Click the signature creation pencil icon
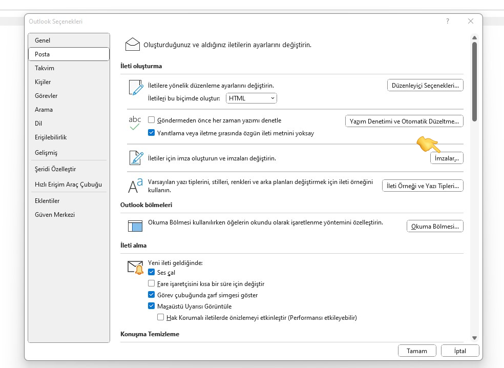Viewport: 504px width, 368px height. tap(135, 159)
